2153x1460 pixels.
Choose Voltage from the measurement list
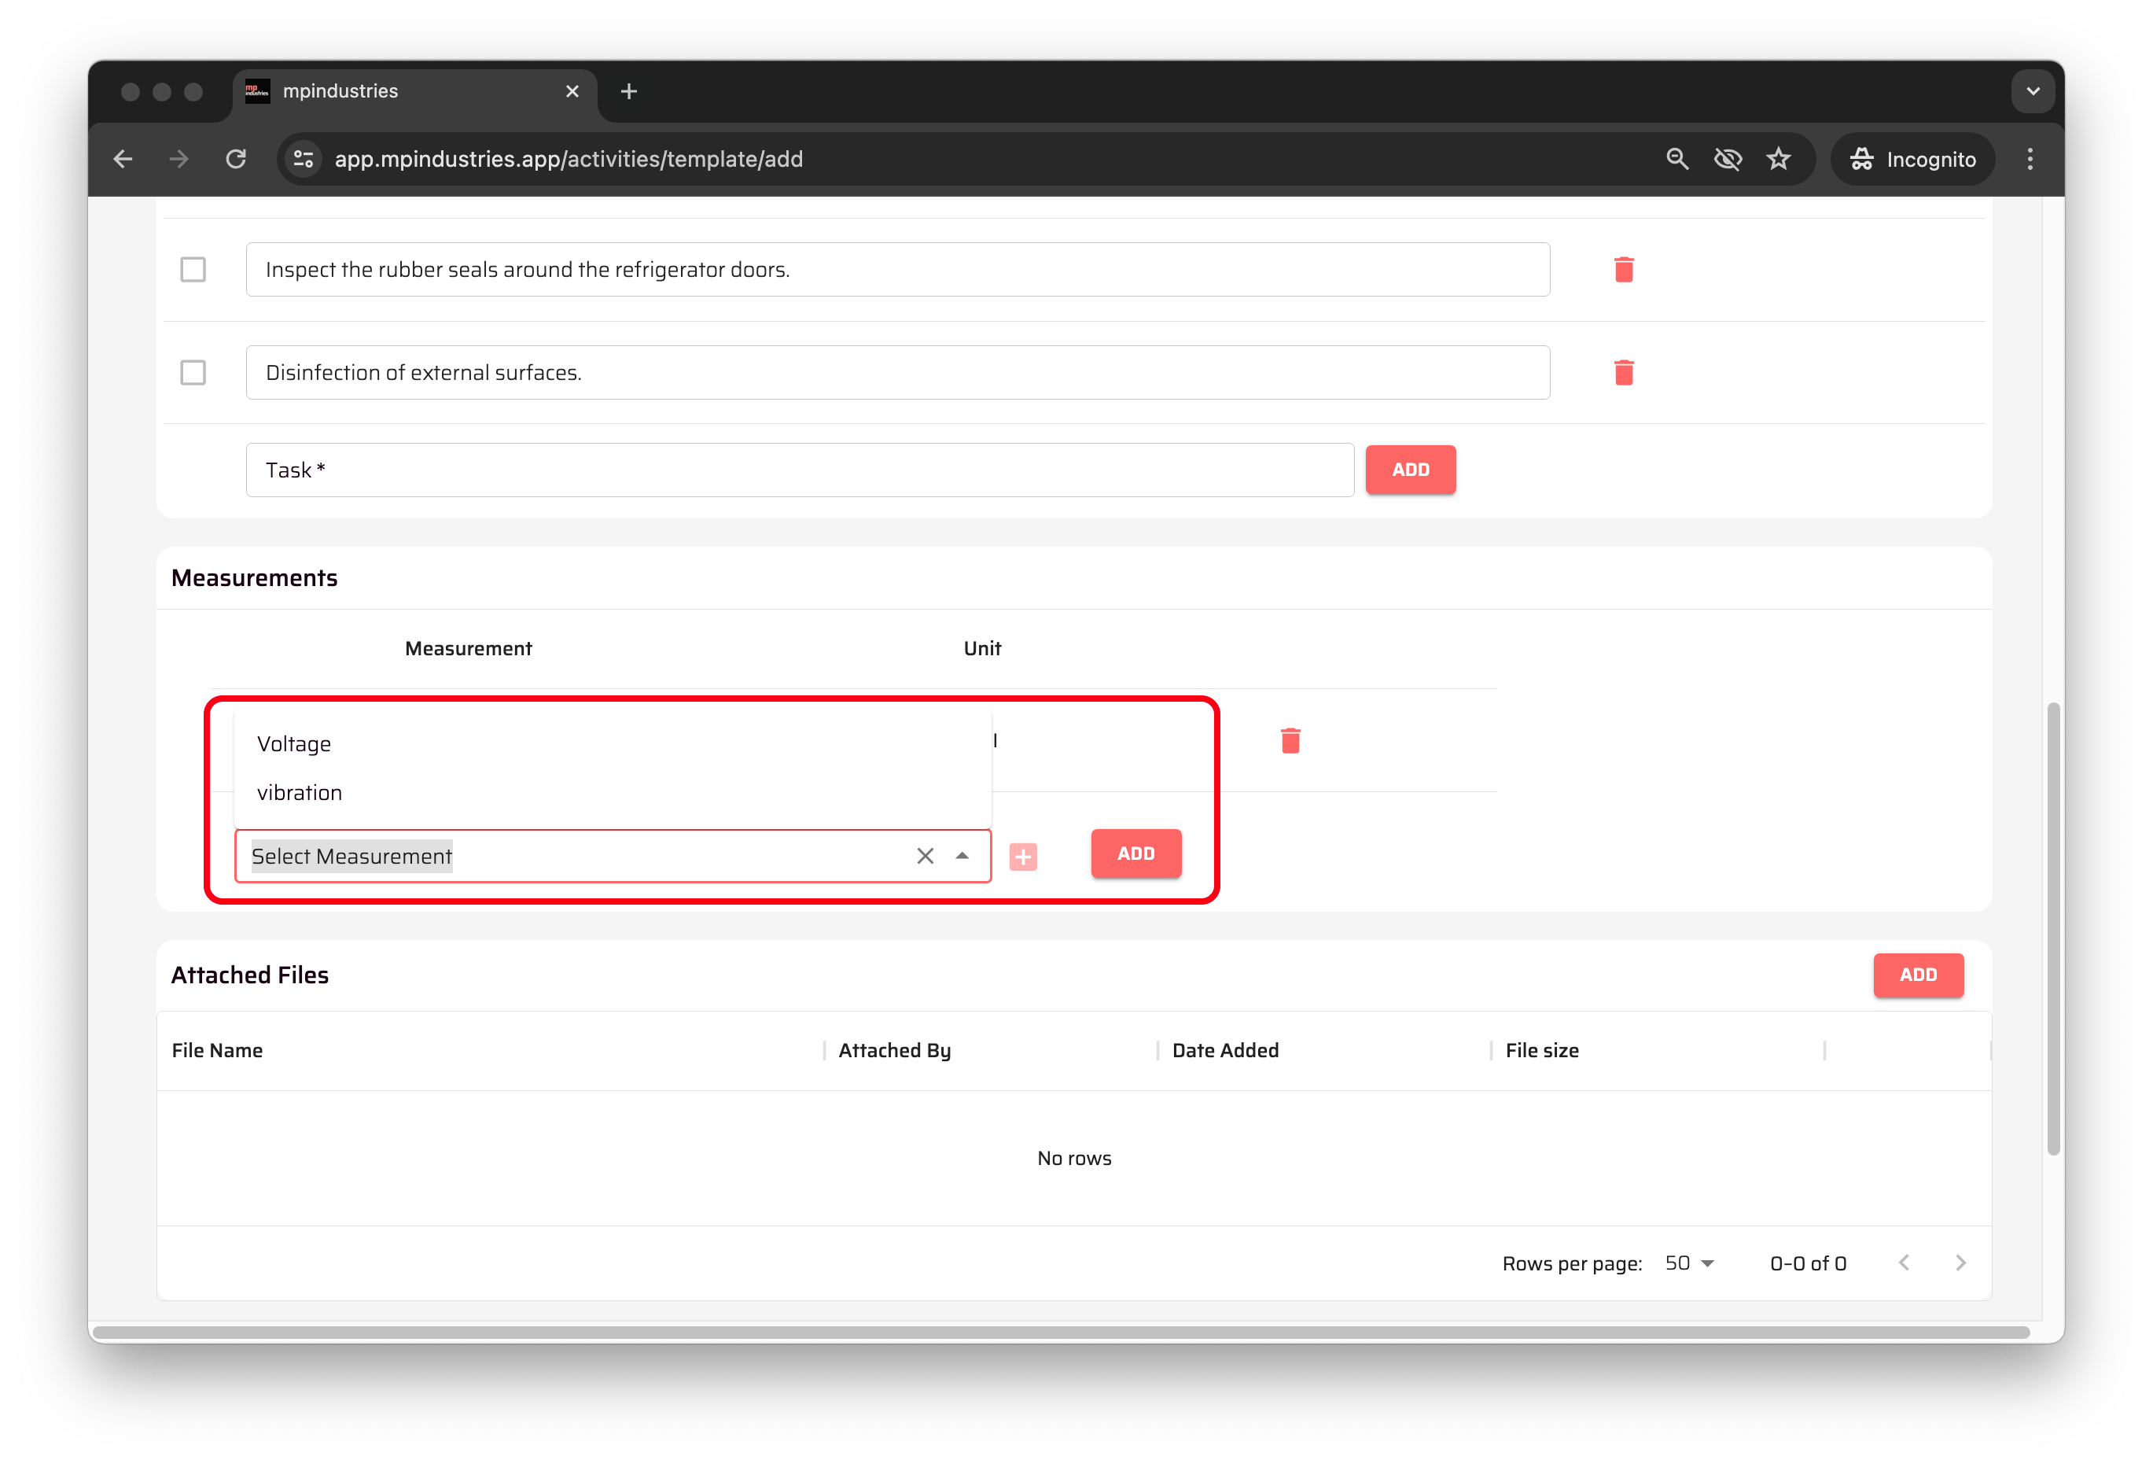(295, 743)
